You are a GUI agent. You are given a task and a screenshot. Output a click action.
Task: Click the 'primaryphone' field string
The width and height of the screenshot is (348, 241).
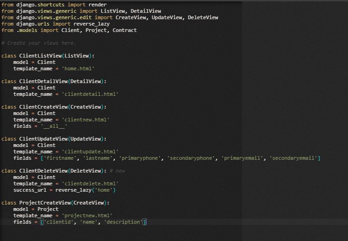(x=140, y=158)
